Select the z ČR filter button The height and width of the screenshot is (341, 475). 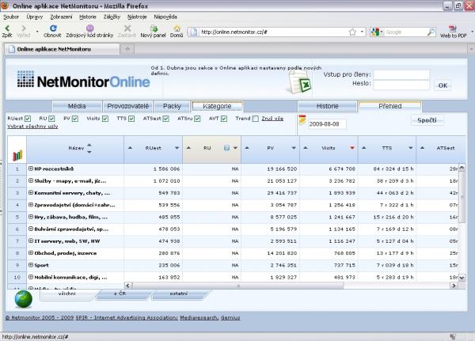pyautogui.click(x=123, y=294)
